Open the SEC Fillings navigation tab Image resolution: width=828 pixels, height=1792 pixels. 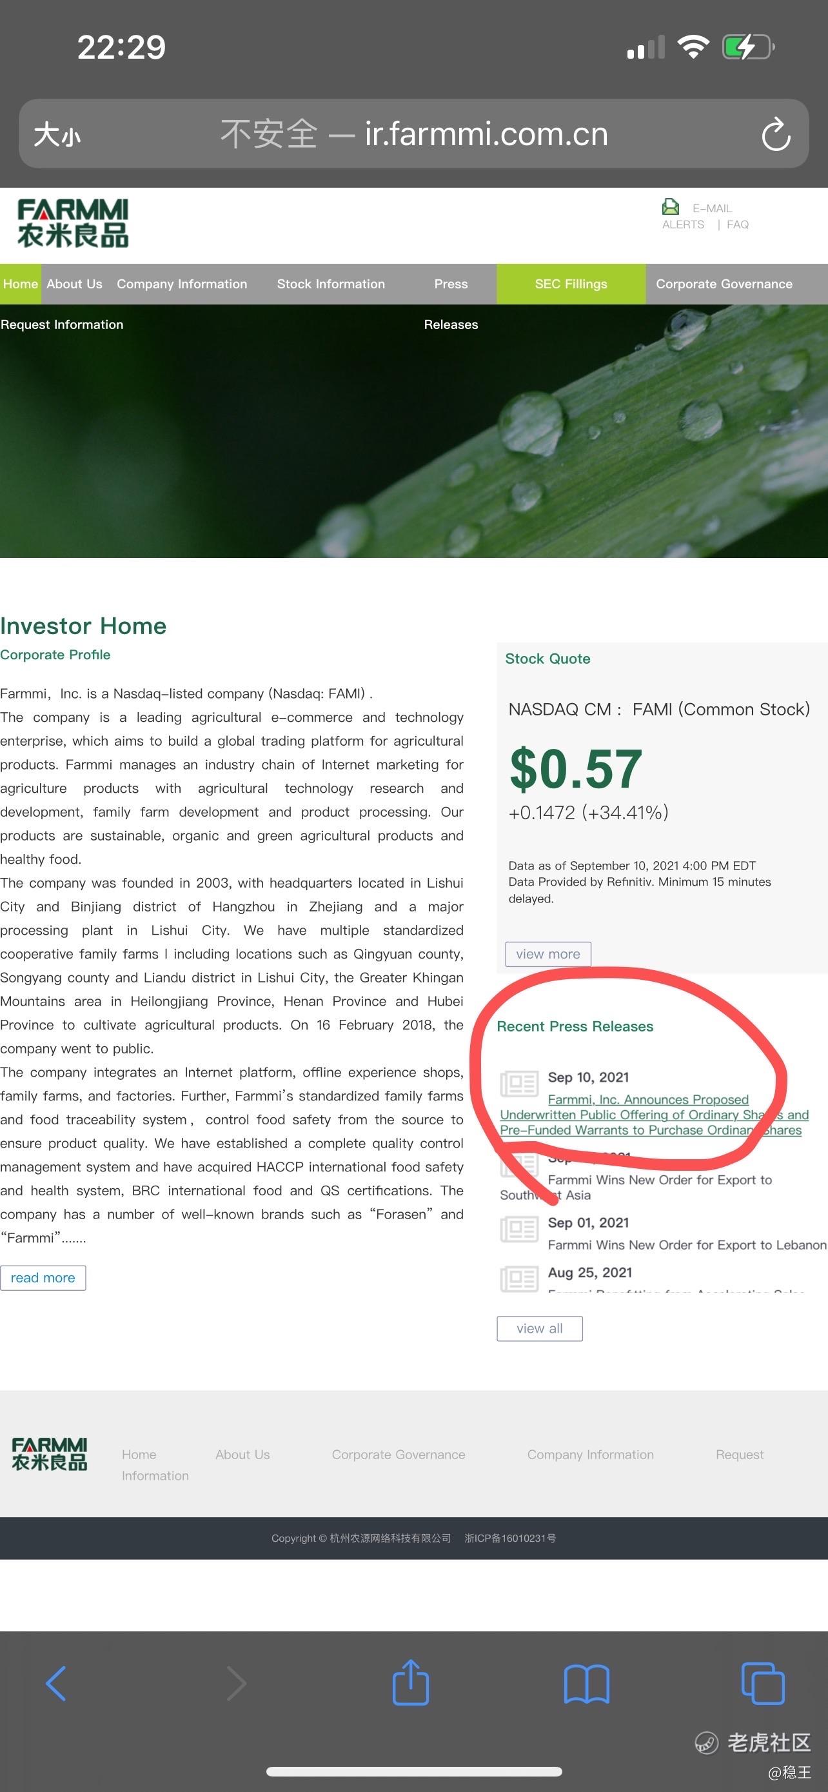[x=571, y=284]
